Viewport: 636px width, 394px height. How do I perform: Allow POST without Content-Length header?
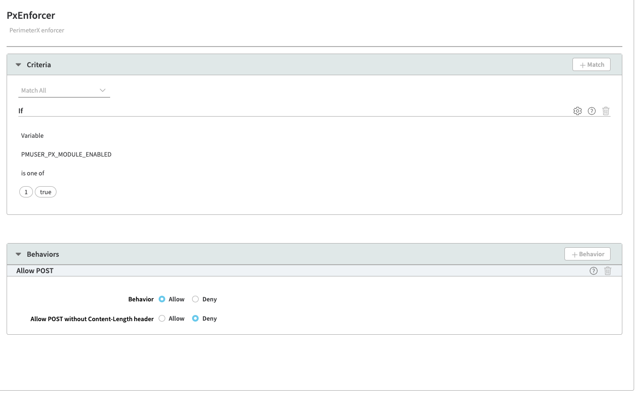[162, 318]
